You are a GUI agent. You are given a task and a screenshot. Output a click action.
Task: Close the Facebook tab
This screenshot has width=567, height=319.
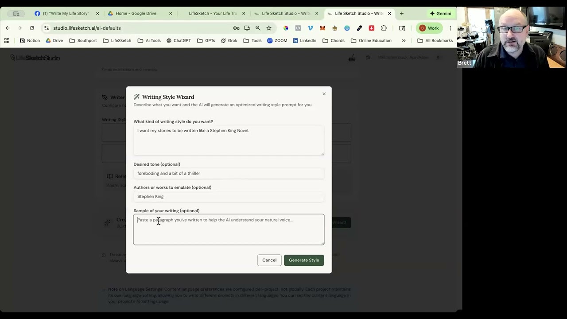pos(97,13)
